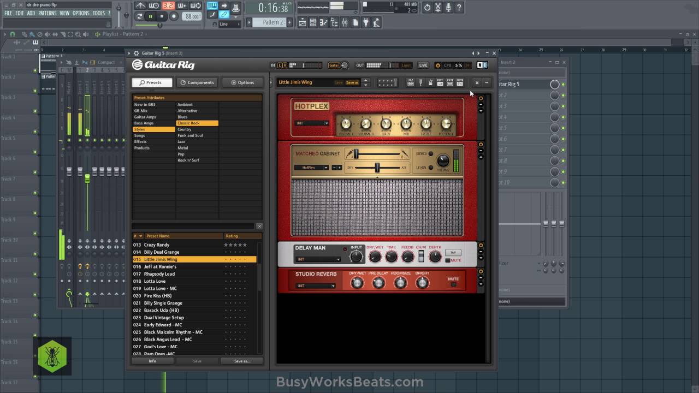The image size is (699, 393).
Task: Click the Hotplex VOLUME I knob
Action: point(346,124)
